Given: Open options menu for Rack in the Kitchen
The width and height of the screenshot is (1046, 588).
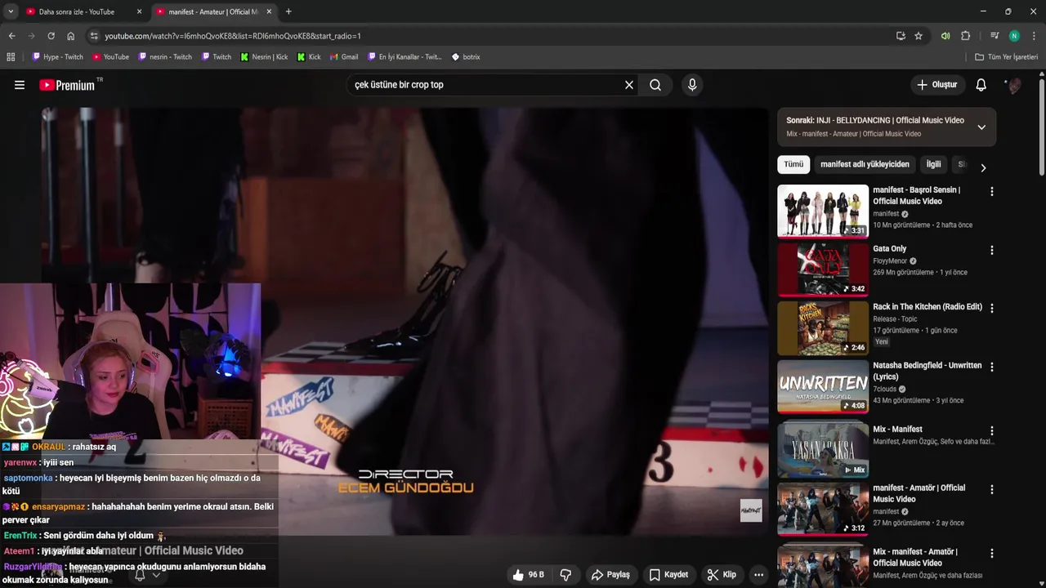Looking at the screenshot, I should 992,309.
